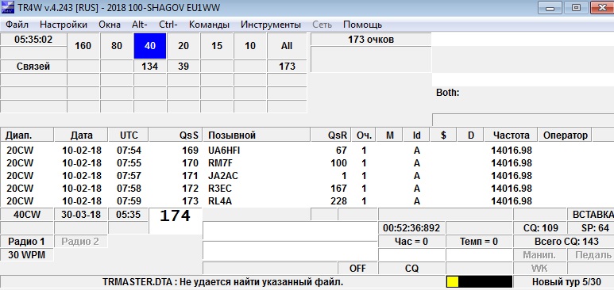Click the 39 count under 20 band
The image size is (614, 290).
(183, 67)
